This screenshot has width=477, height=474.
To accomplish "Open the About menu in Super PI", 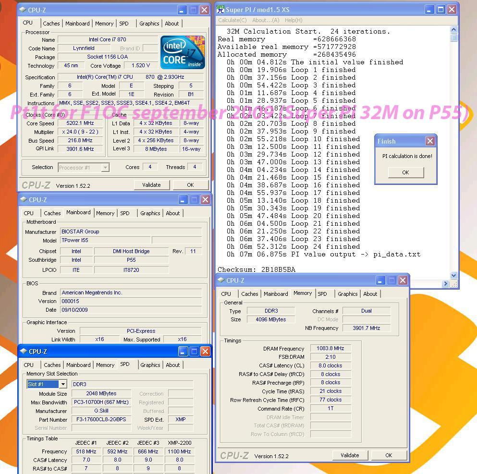I will pyautogui.click(x=266, y=20).
